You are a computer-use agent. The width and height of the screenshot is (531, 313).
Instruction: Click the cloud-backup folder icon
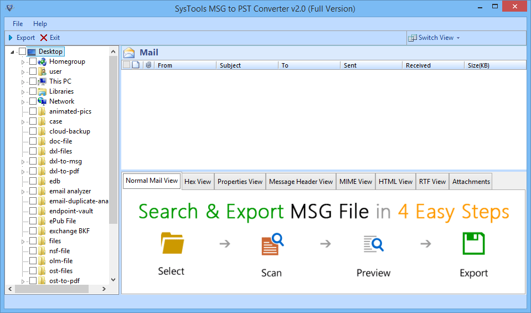[x=42, y=131]
